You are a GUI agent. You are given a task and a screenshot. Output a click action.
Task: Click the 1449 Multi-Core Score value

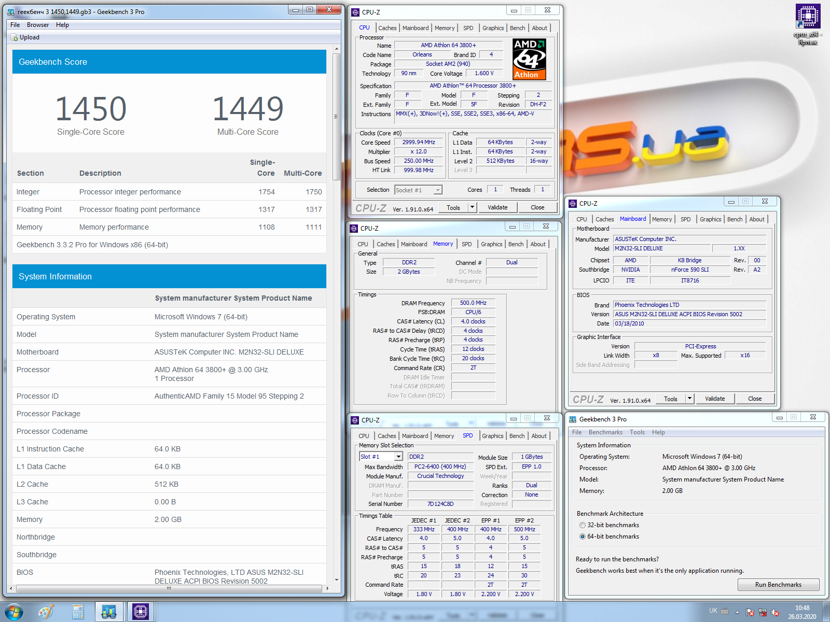248,109
